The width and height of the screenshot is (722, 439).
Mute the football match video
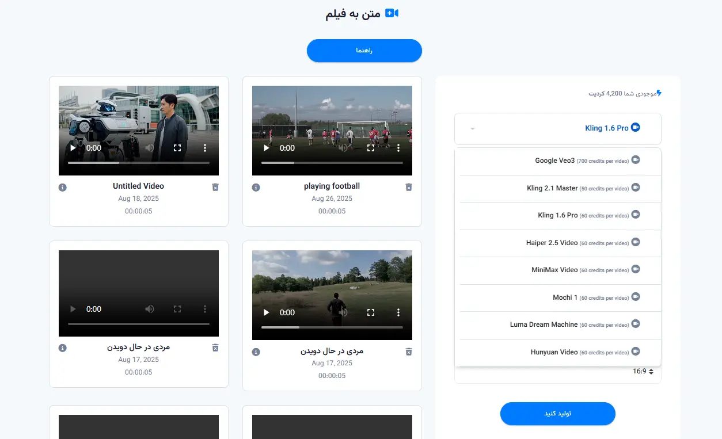coord(343,148)
